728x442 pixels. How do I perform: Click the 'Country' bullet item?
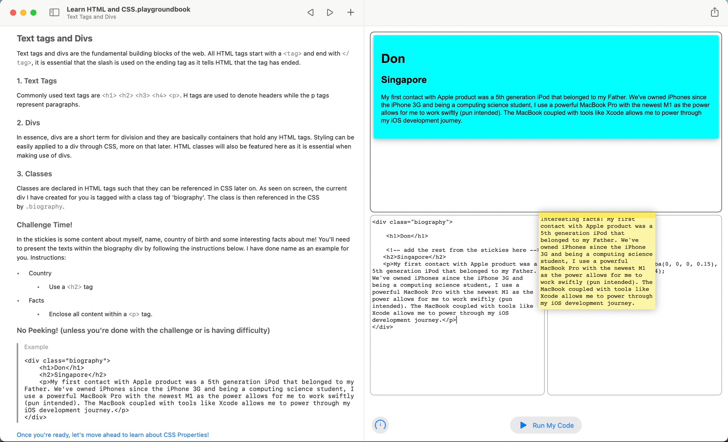(40, 273)
